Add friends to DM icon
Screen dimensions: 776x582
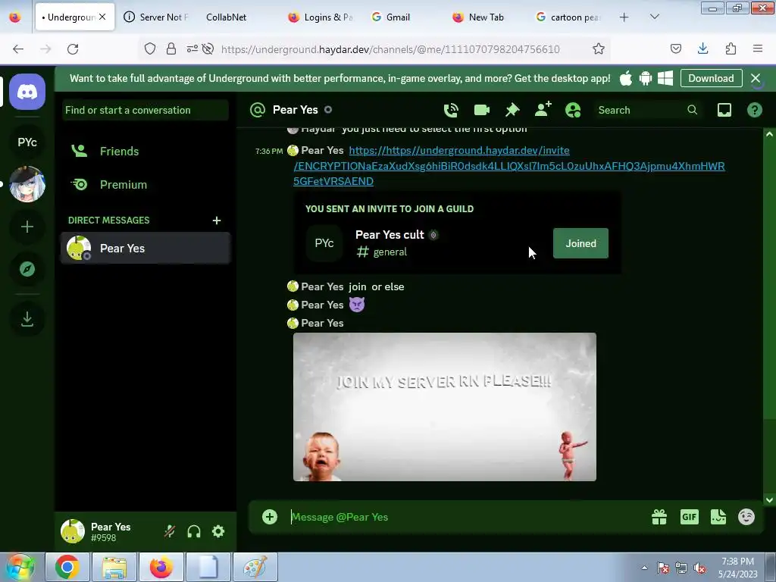pos(543,109)
